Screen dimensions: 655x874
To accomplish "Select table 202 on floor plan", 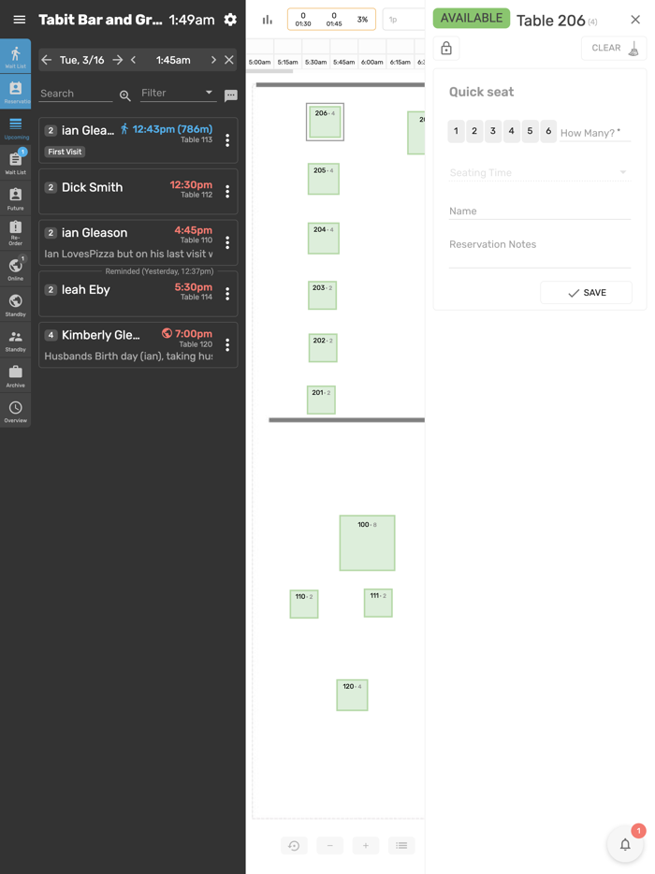I will point(323,348).
